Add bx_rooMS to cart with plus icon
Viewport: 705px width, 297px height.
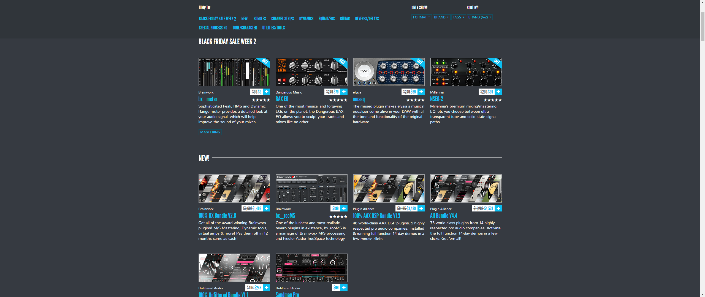(344, 208)
